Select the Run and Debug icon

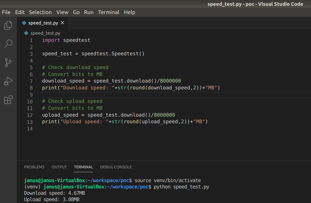click(x=8, y=81)
